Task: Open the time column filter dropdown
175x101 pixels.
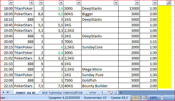Action: [11, 3]
